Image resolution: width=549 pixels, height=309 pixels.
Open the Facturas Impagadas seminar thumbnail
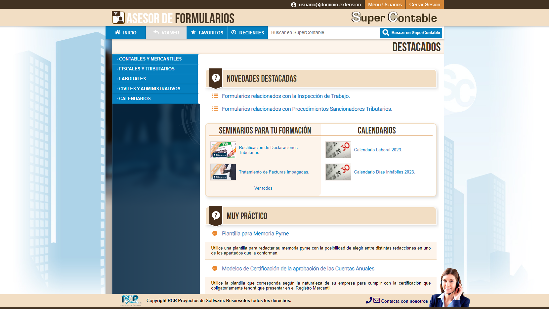[x=223, y=172]
